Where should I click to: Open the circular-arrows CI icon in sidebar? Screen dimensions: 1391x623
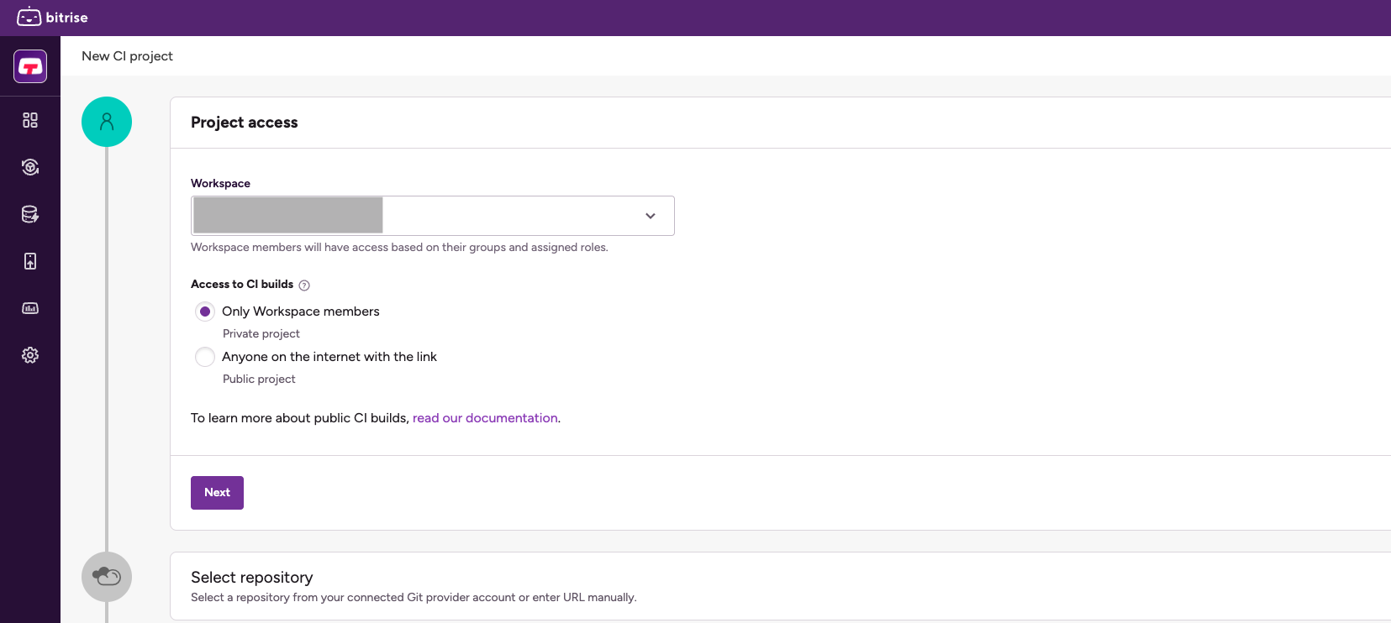point(30,167)
